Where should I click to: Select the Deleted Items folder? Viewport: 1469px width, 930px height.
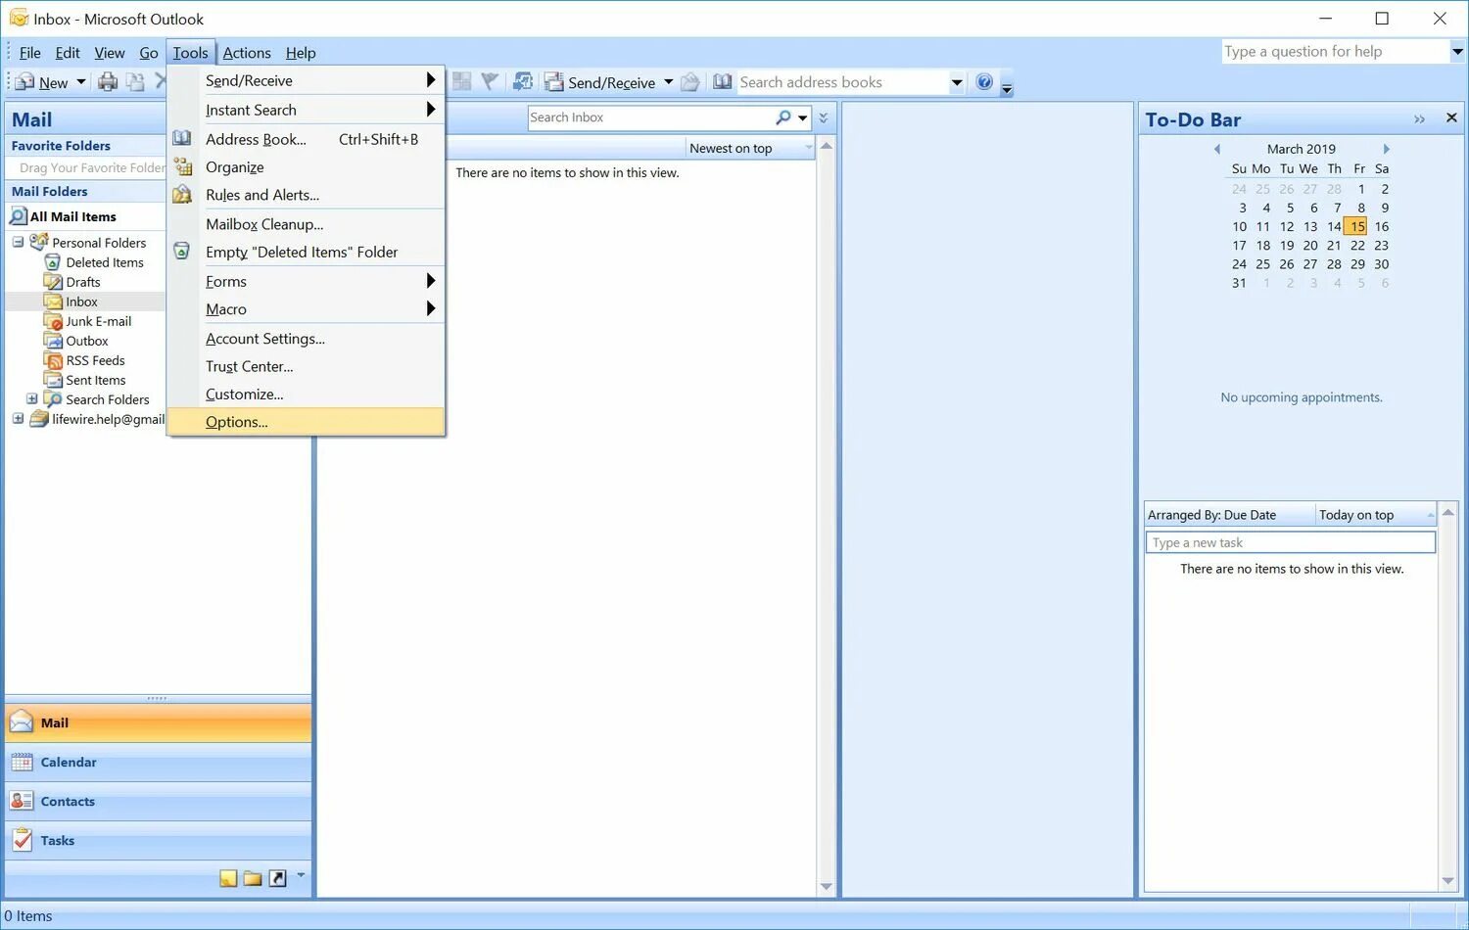tap(105, 262)
